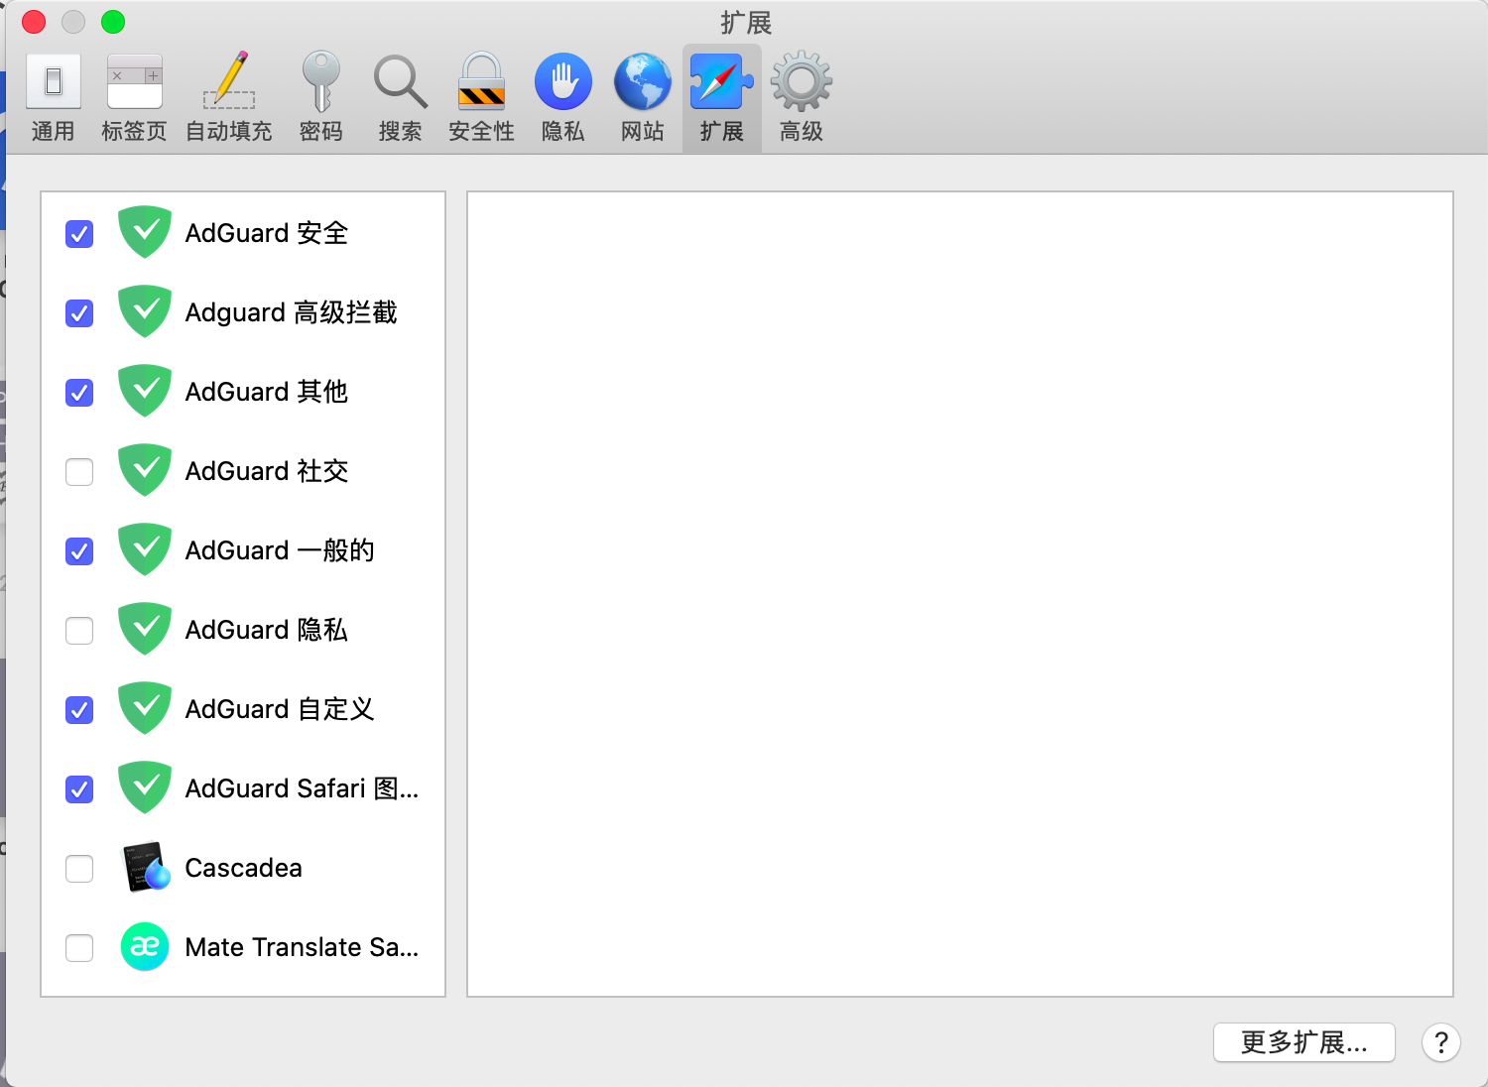Uncheck the AdGuard Safari 图... checkbox
Screen dimensions: 1488x1087
pos(79,789)
